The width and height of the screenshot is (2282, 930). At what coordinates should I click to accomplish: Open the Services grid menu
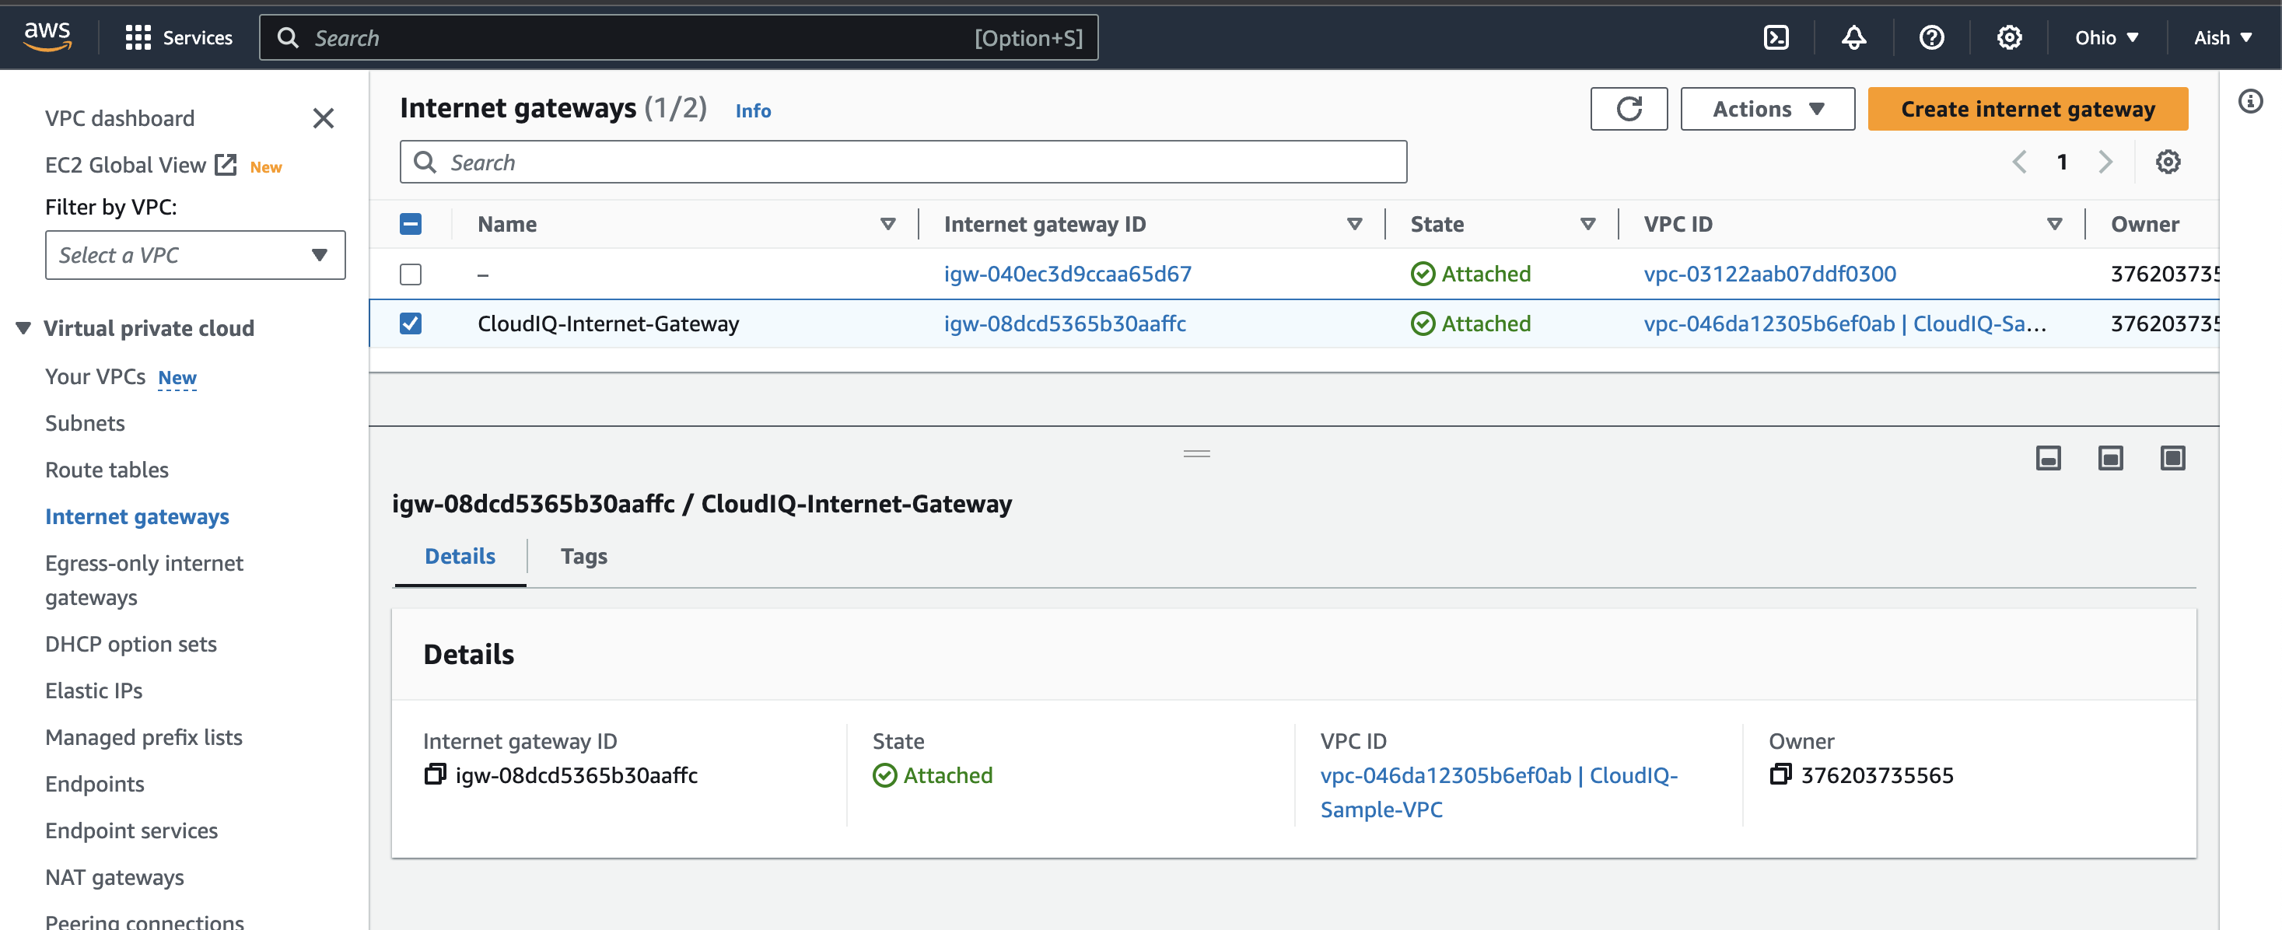click(x=138, y=37)
